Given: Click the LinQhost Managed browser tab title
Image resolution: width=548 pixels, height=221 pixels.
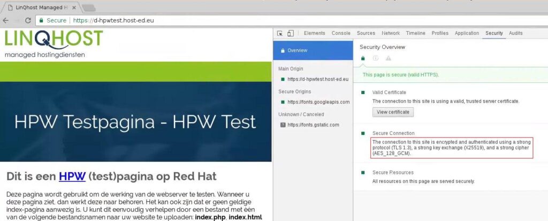Looking at the screenshot, I should (x=42, y=7).
